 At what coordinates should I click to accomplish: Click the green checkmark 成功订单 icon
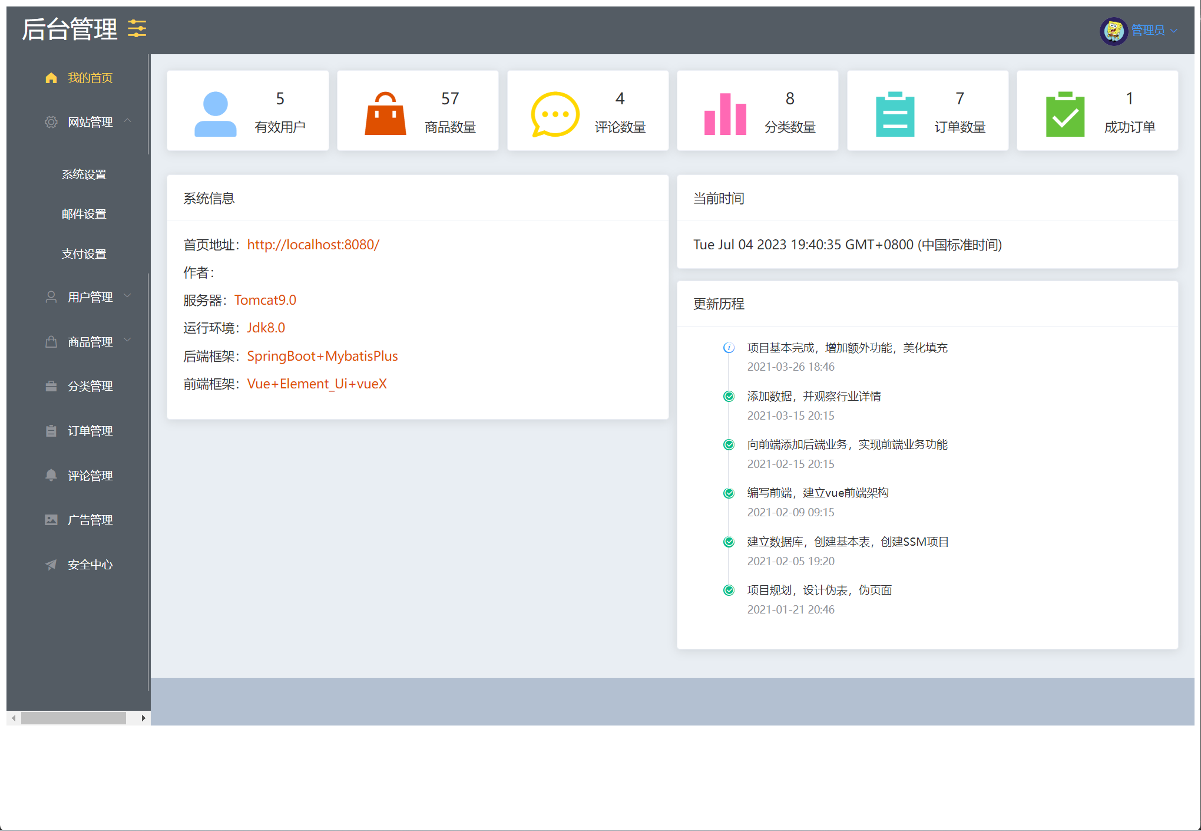coord(1065,113)
